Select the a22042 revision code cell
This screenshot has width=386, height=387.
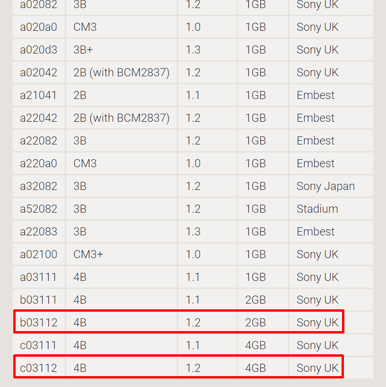coord(38,118)
